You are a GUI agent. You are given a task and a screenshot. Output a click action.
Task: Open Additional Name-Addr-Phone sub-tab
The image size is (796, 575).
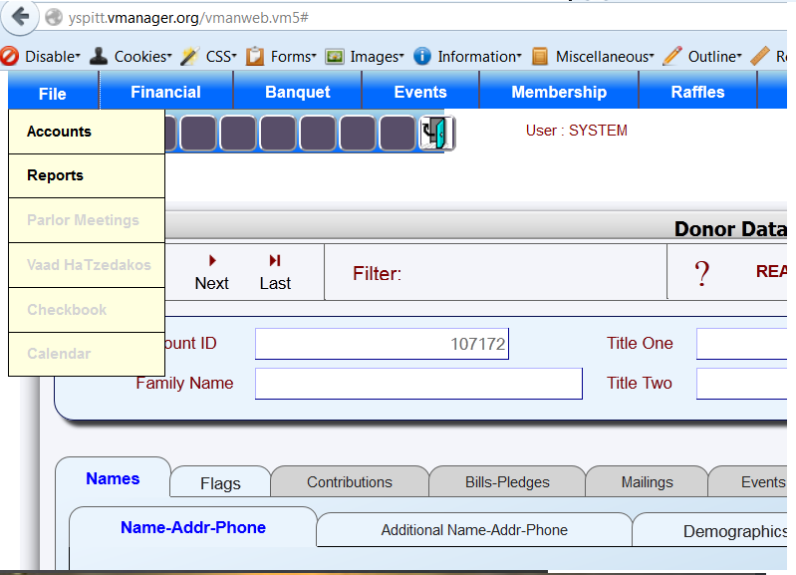474,530
